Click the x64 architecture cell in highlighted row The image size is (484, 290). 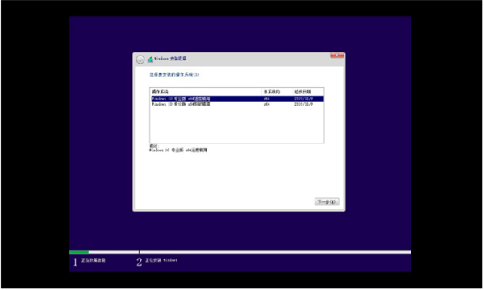point(267,98)
